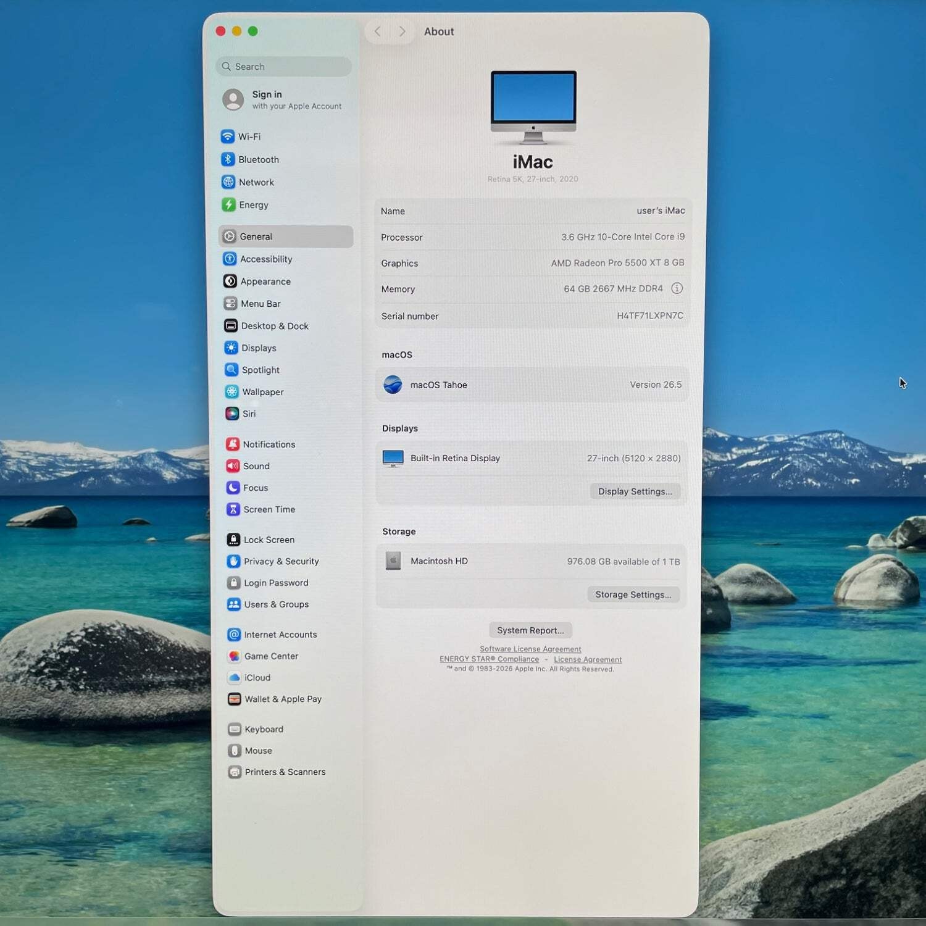This screenshot has width=926, height=926.
Task: Click the Macintosh HD drive icon
Action: 393,561
